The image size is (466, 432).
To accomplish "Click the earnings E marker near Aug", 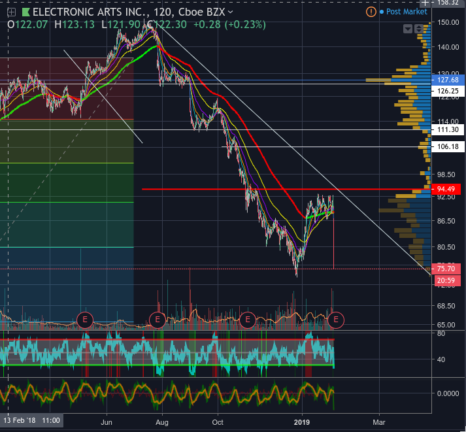I will tap(158, 320).
